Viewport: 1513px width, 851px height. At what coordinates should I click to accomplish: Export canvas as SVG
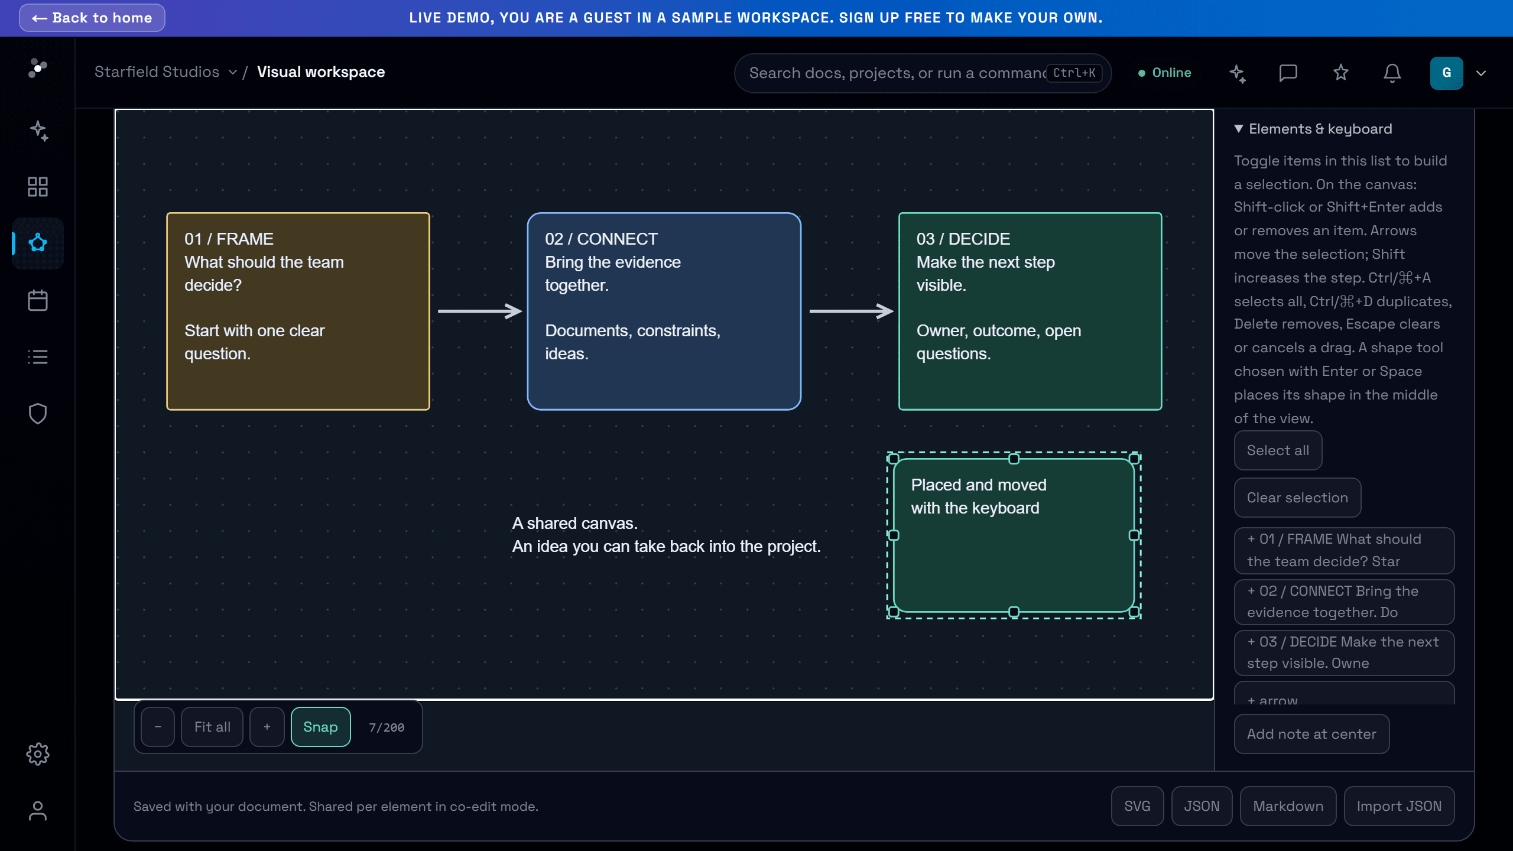tap(1137, 806)
